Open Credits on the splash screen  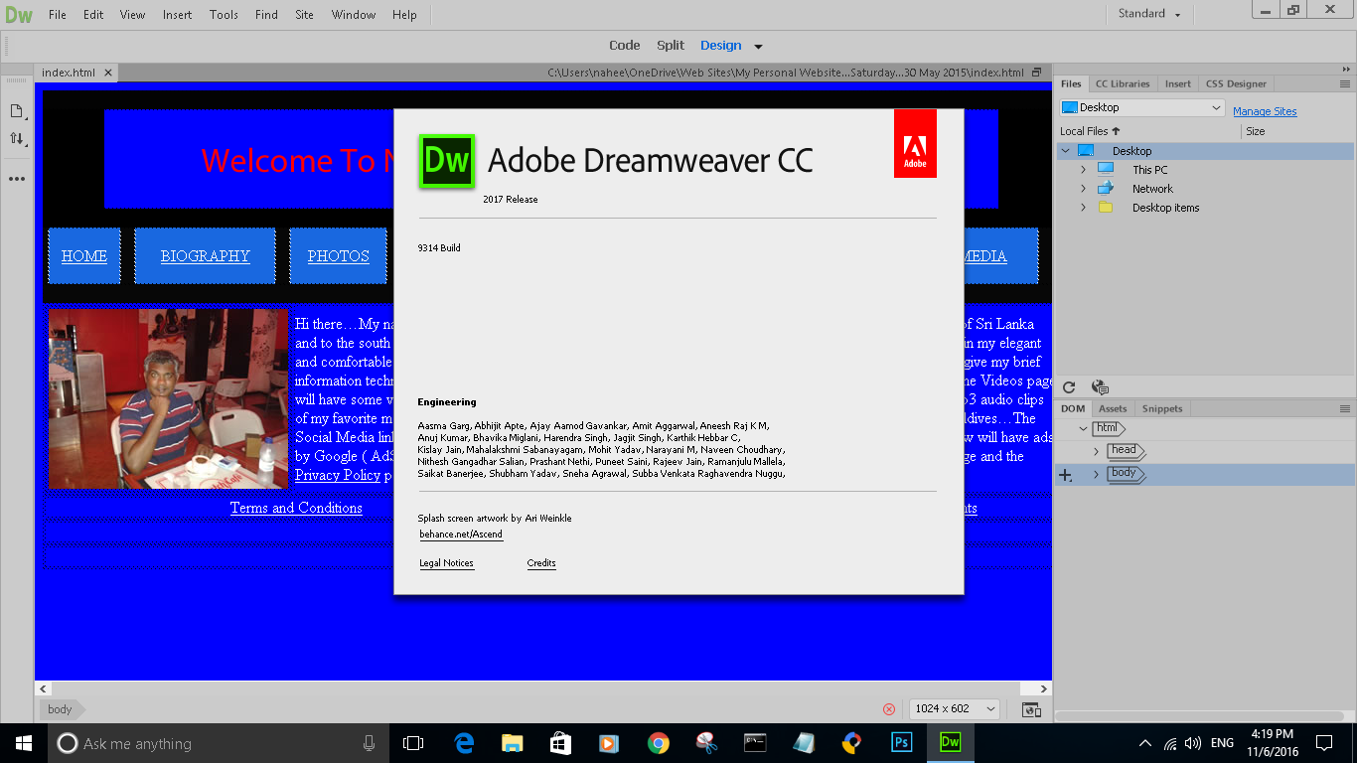click(541, 563)
